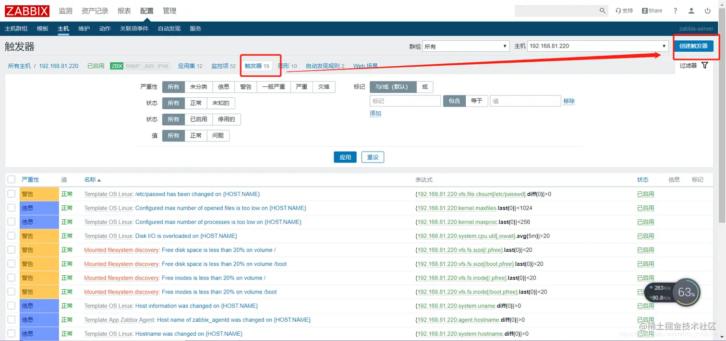Open the vfs.file.cksum[/etc/passwd] expression link
Viewport: 726px width, 341px height.
coord(471,194)
